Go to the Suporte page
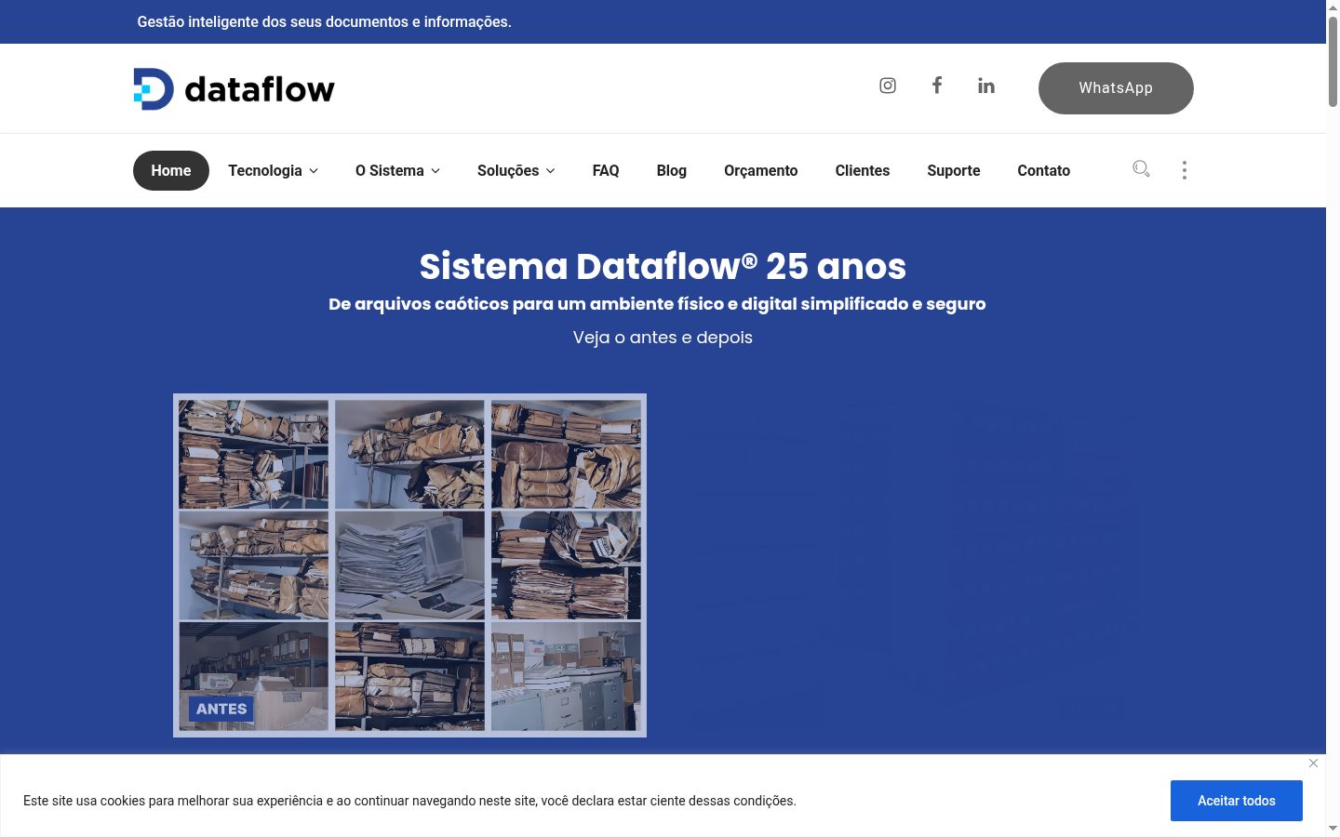 pyautogui.click(x=954, y=170)
